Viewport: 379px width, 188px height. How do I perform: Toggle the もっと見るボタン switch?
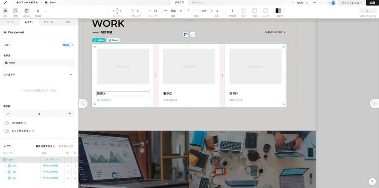tap(6, 131)
